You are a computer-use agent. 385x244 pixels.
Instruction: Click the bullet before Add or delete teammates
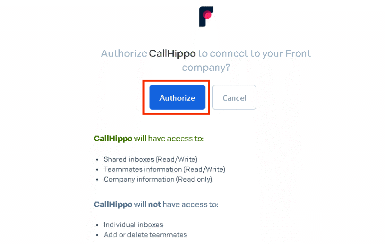click(x=97, y=235)
